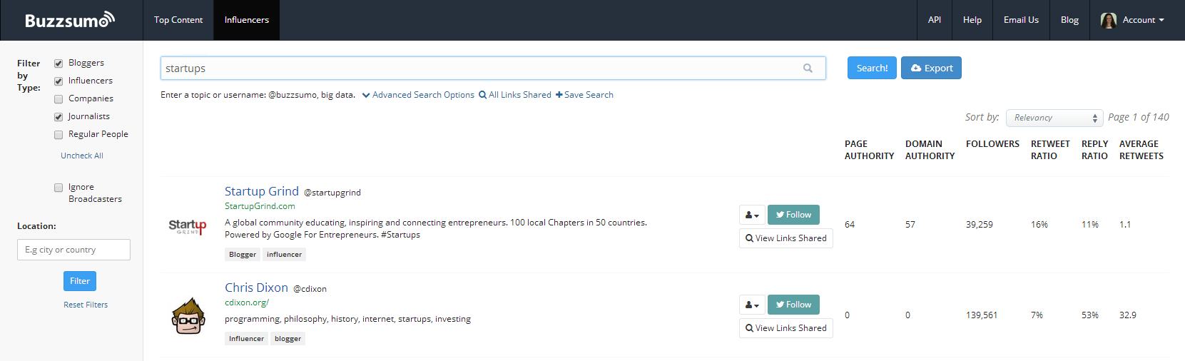Screen dimensions: 1185x361
Task: Click the Export button
Action: (931, 68)
